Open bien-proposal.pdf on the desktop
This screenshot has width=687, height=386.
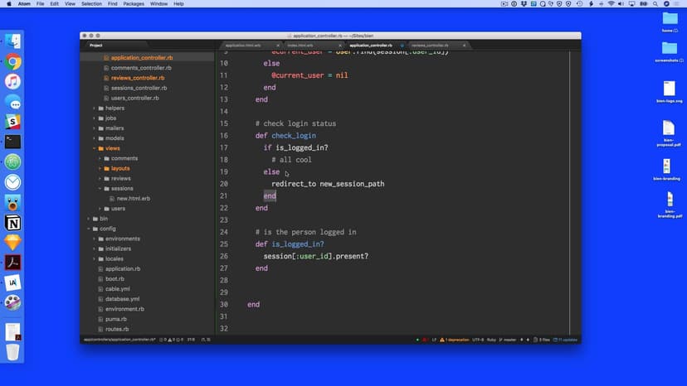click(668, 131)
